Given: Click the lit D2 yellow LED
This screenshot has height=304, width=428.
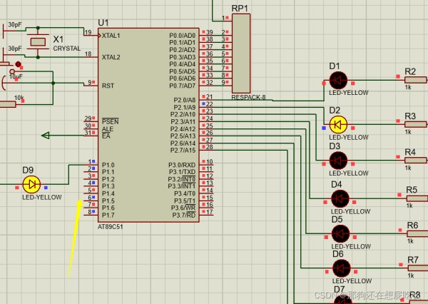Looking at the screenshot, I should 339,124.
